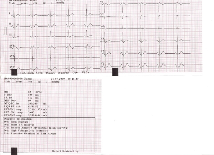Click the heart symbol 60 rate text
This screenshot has height=155, width=214.
(x=75, y=73)
